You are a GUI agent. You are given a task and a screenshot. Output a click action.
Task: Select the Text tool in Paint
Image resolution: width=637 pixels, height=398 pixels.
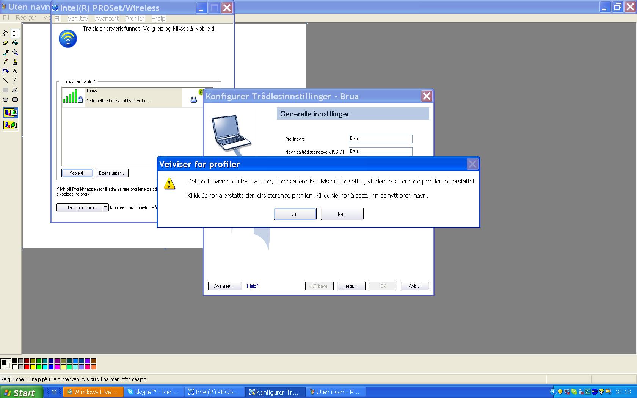click(x=15, y=71)
